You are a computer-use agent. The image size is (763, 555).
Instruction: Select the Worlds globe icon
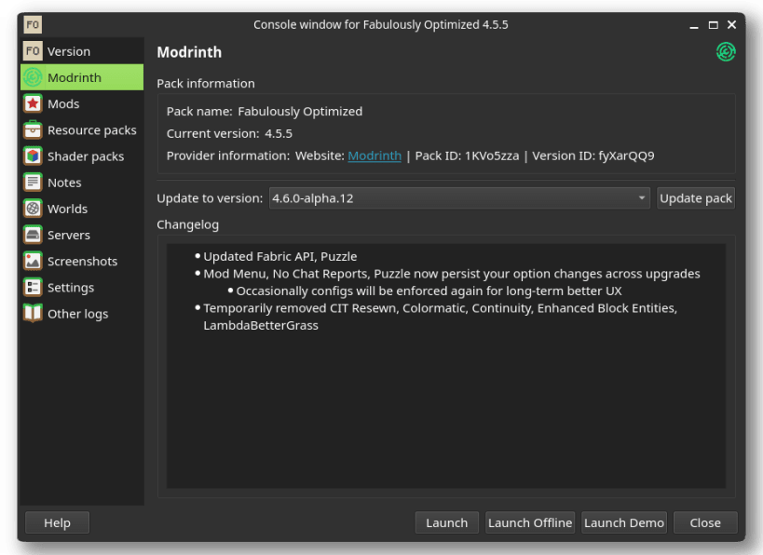pos(33,209)
